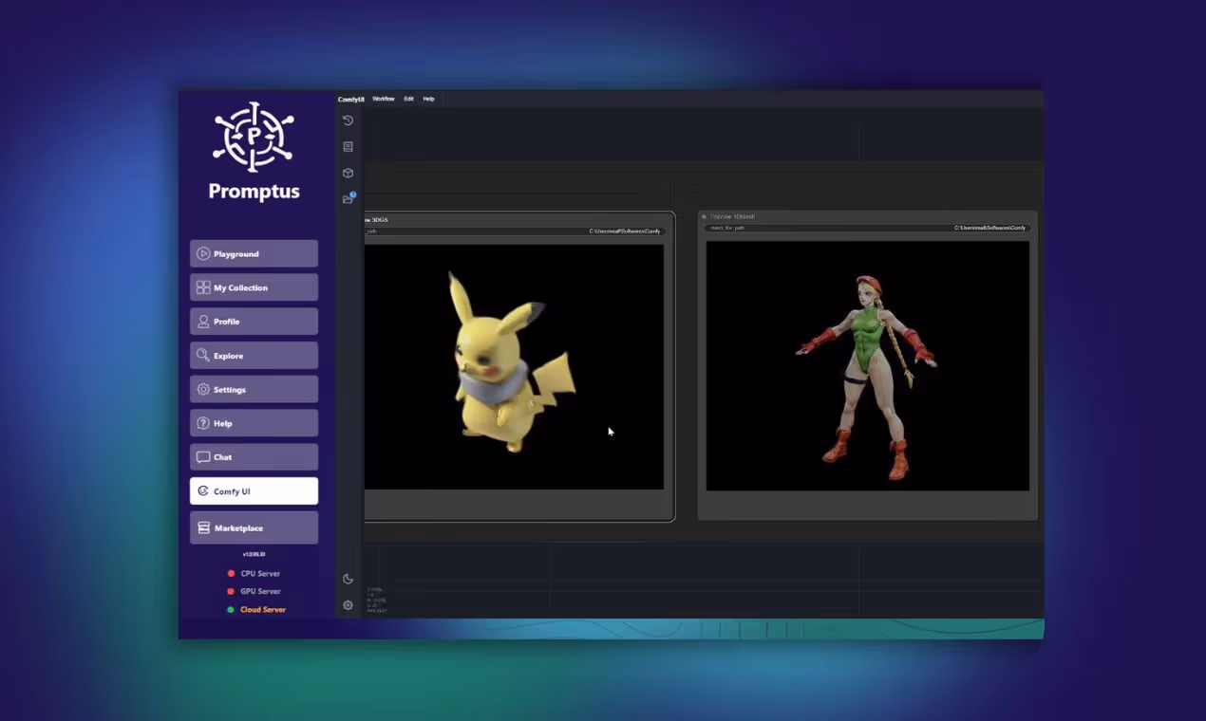Open the Marketplace
Screen dimensions: 1206x721
(x=254, y=527)
